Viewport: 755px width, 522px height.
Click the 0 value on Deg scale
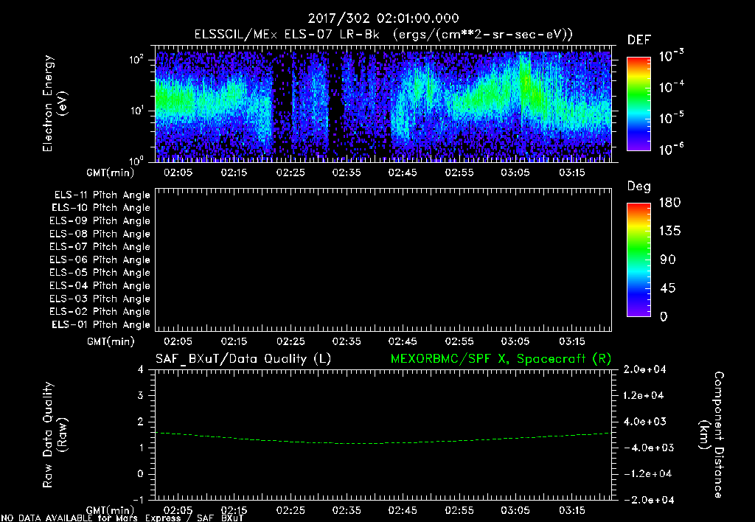(x=664, y=317)
